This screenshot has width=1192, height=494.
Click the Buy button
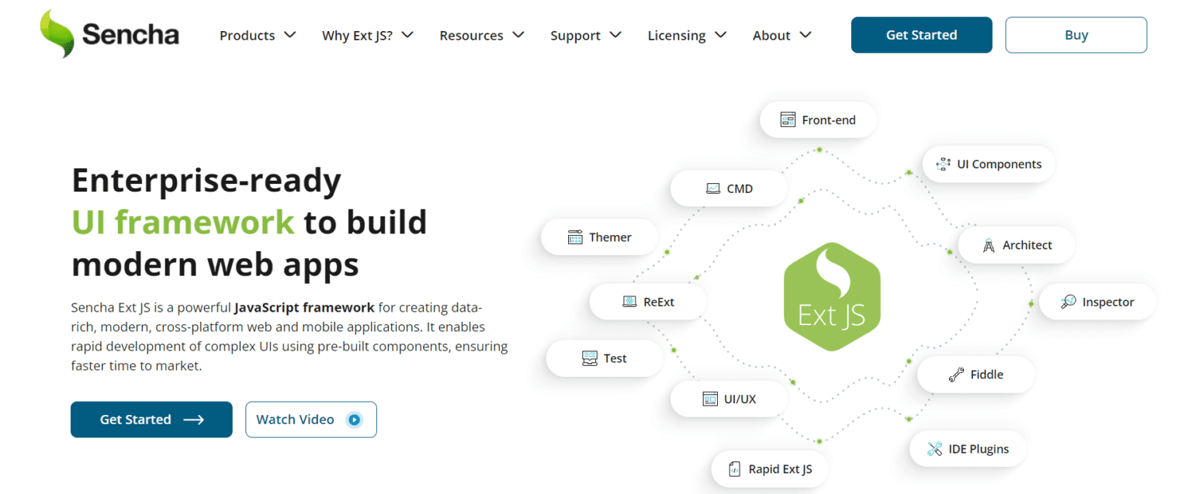tap(1076, 34)
